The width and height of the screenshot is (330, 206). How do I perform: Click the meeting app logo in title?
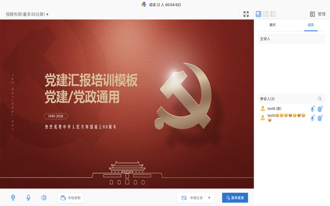144,5
